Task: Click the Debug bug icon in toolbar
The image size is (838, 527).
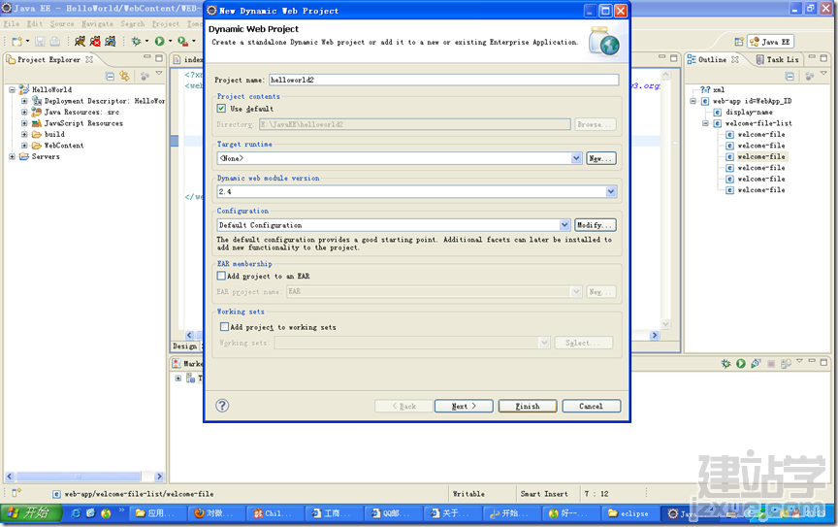Action: coord(137,41)
